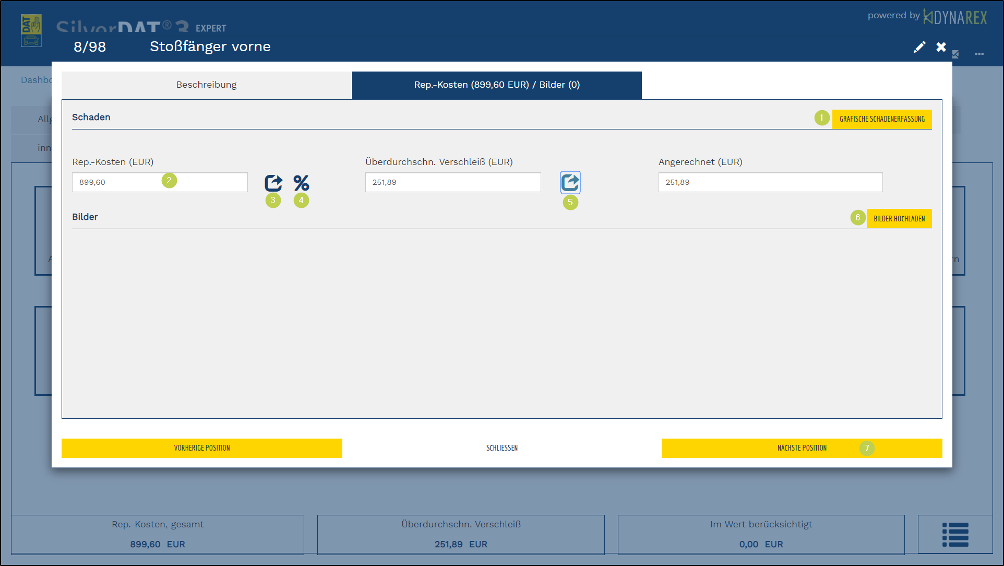Click the pencil edit icon in header
The width and height of the screenshot is (1004, 566).
(x=919, y=48)
